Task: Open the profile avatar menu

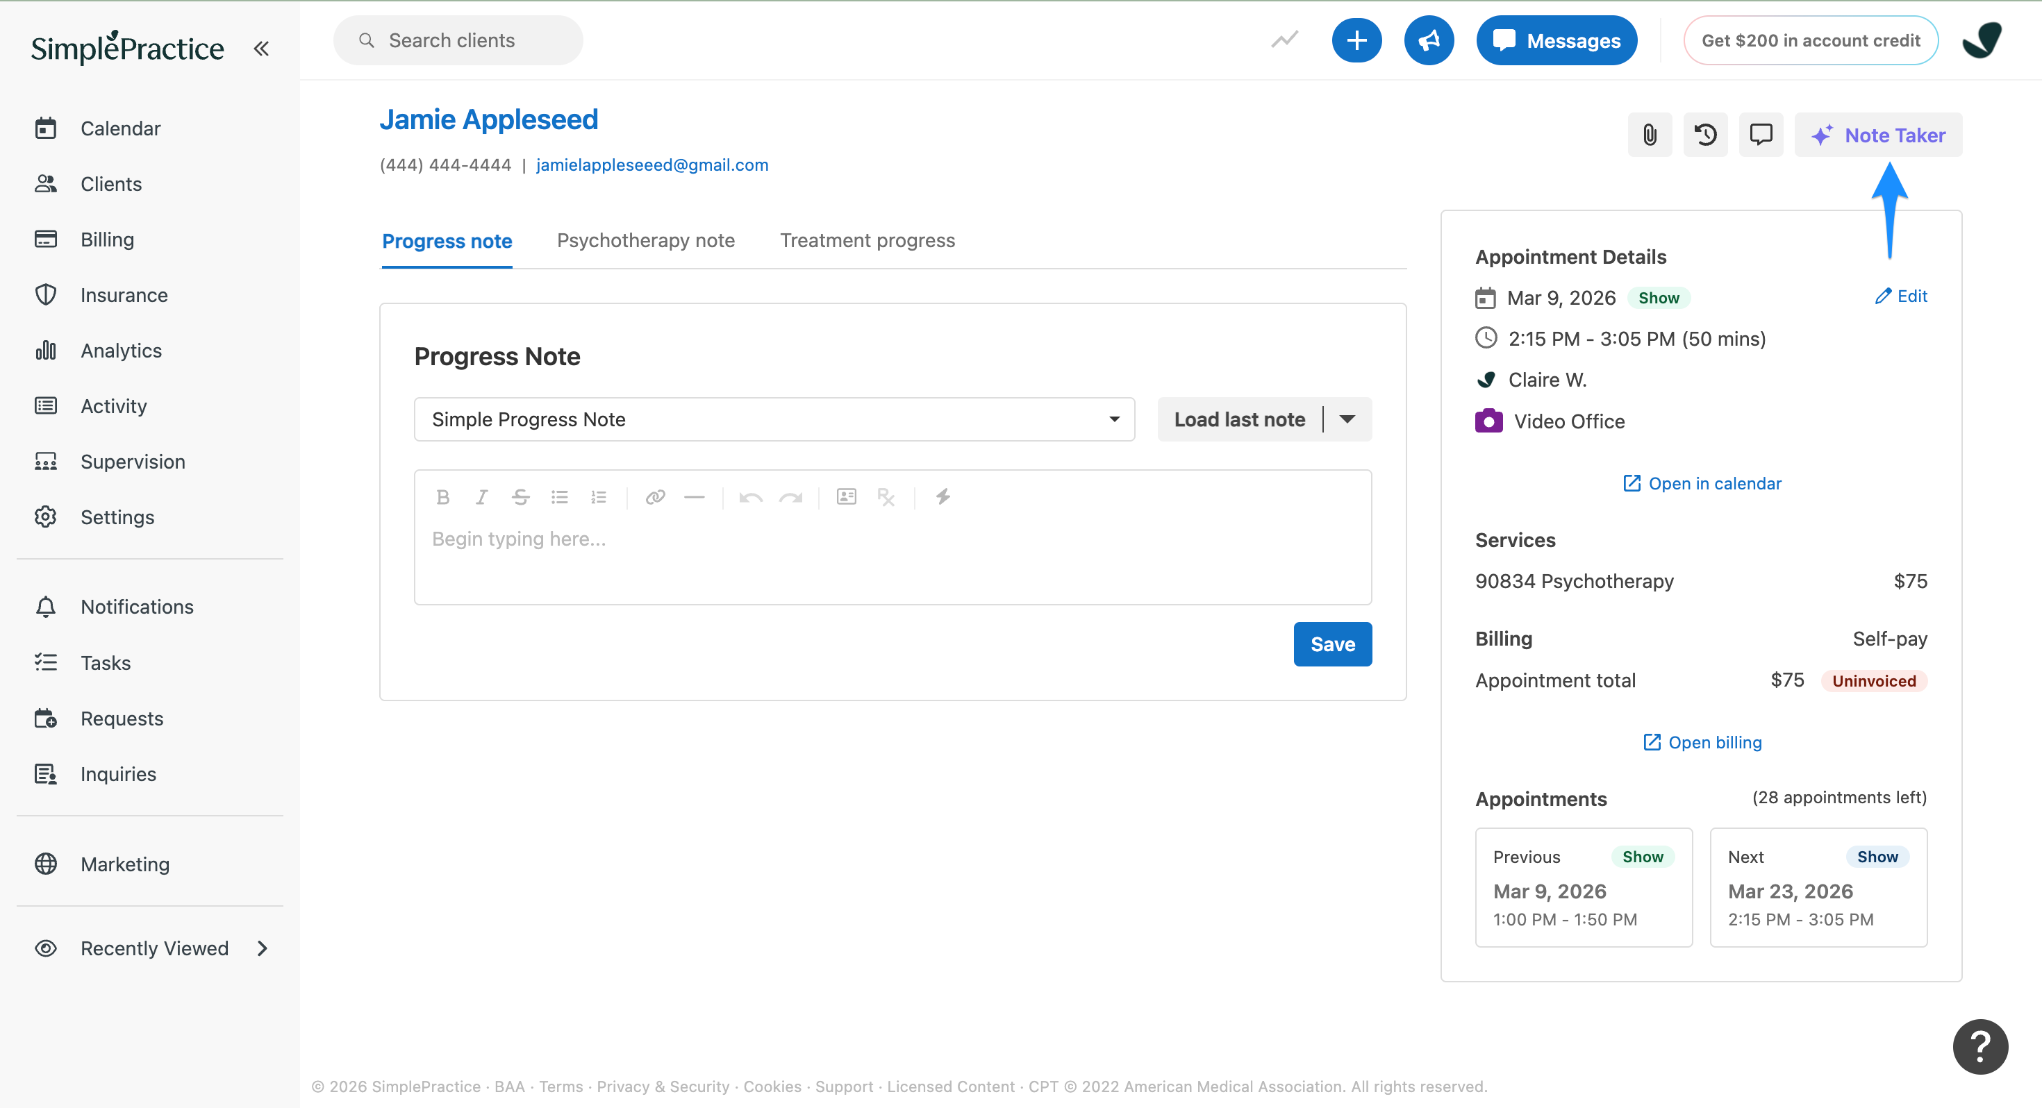Action: (1982, 40)
